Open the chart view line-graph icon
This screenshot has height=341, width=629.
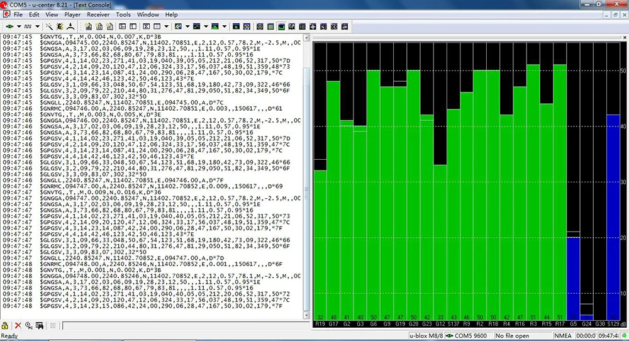pos(196,26)
